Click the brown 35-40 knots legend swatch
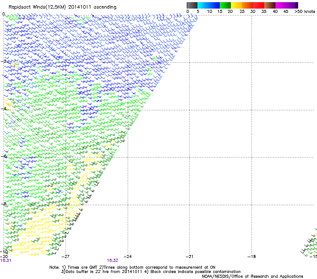 coord(270,5)
